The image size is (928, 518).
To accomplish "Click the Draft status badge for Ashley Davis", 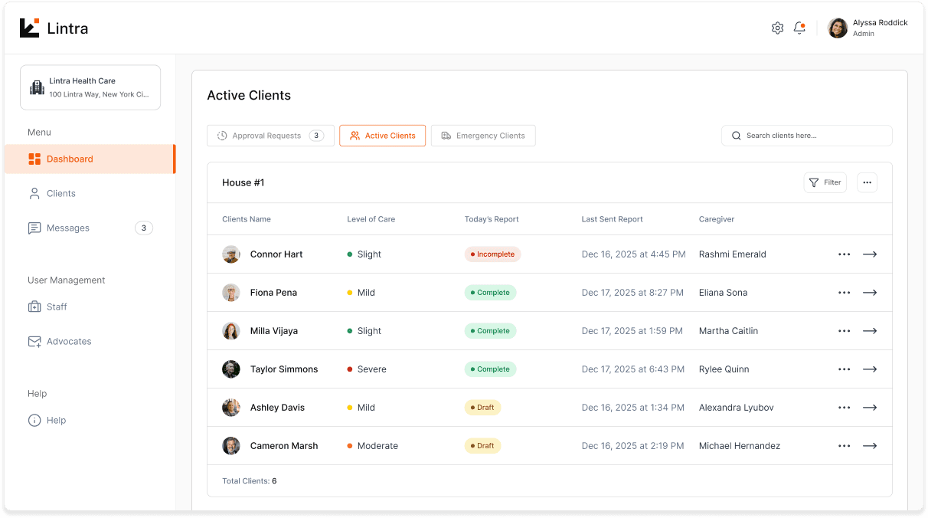I will (x=482, y=407).
